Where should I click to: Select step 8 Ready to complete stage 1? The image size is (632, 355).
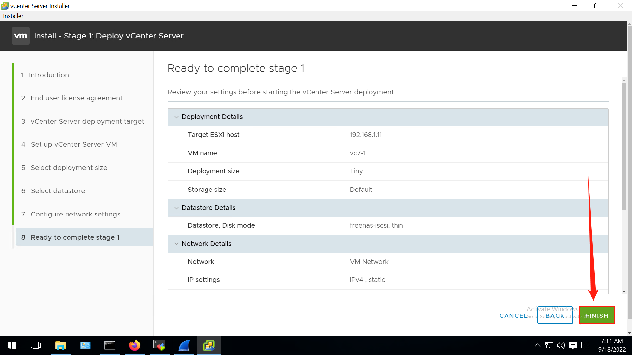tap(85, 237)
